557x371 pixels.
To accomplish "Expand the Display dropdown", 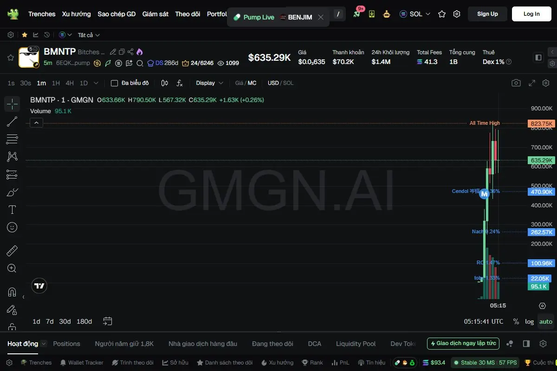I will 209,83.
